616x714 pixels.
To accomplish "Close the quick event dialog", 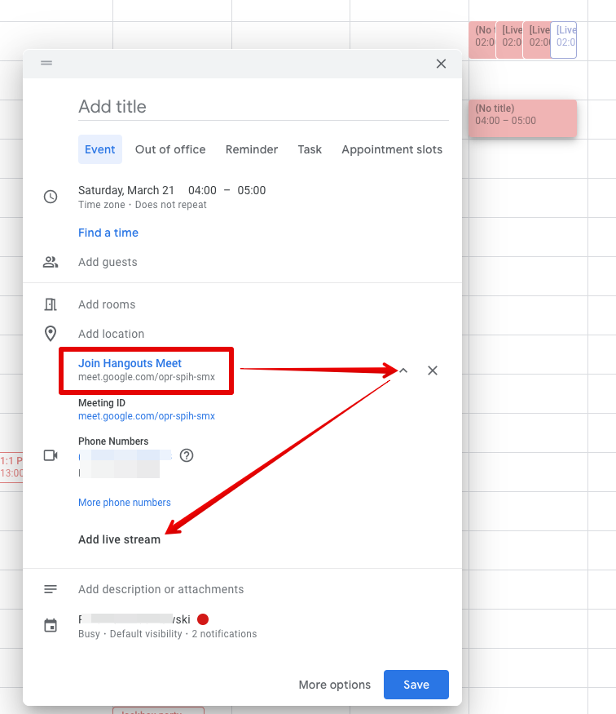I will click(x=441, y=64).
